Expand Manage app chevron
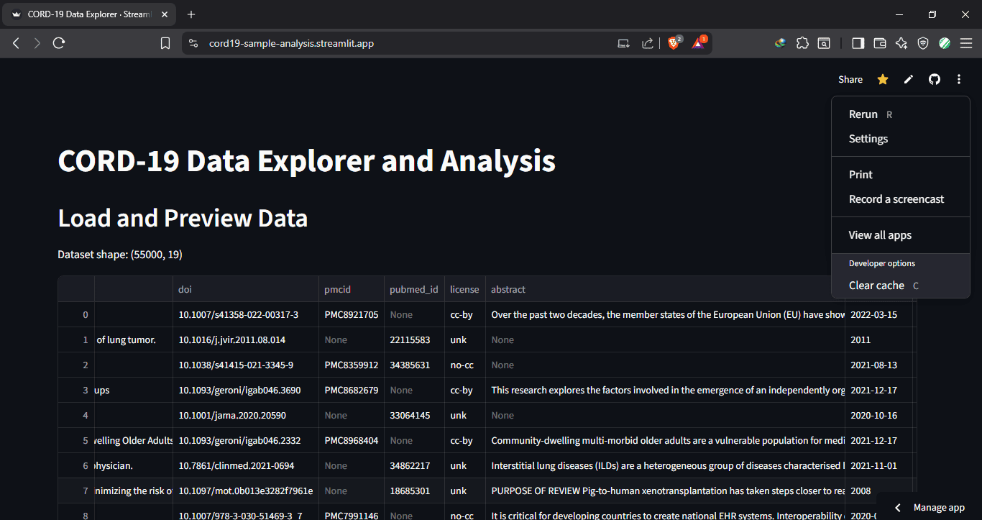The width and height of the screenshot is (982, 520). (897, 508)
